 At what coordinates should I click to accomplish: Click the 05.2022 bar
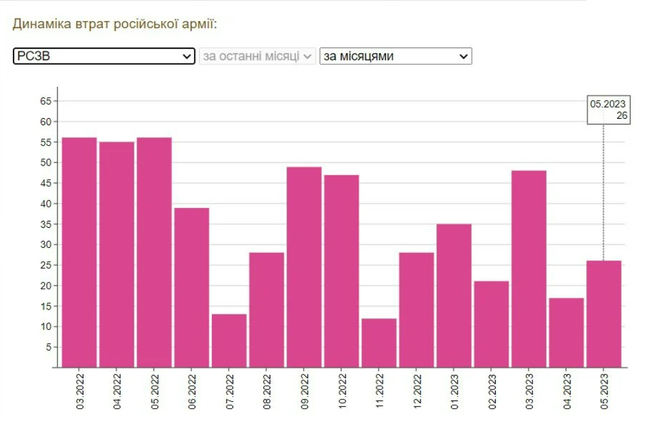click(x=154, y=252)
